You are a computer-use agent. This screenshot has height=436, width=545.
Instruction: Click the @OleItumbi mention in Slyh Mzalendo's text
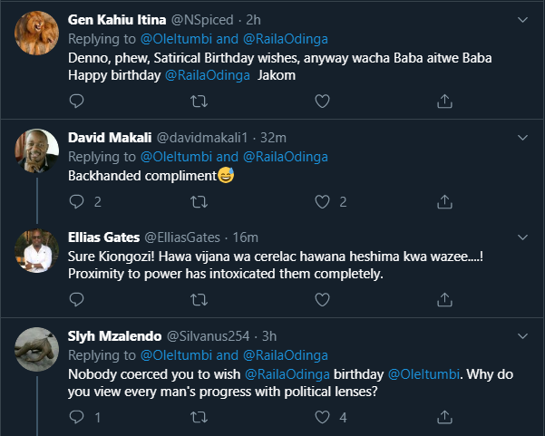[424, 374]
